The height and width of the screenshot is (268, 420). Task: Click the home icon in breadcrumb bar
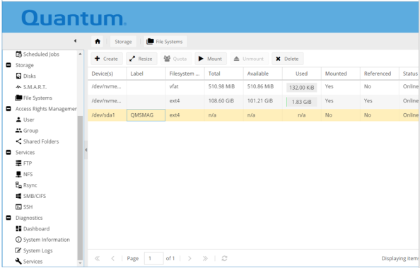point(98,42)
